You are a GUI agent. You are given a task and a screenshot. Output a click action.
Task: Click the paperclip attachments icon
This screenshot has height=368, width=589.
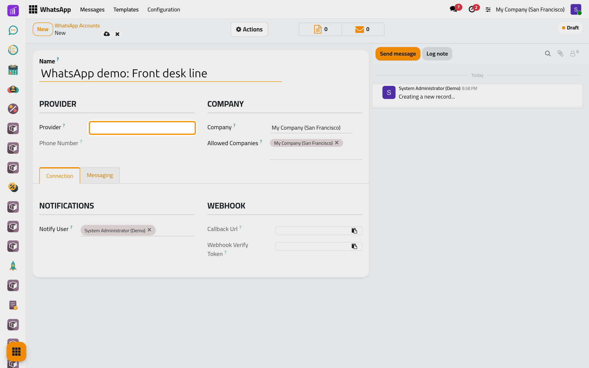(560, 54)
